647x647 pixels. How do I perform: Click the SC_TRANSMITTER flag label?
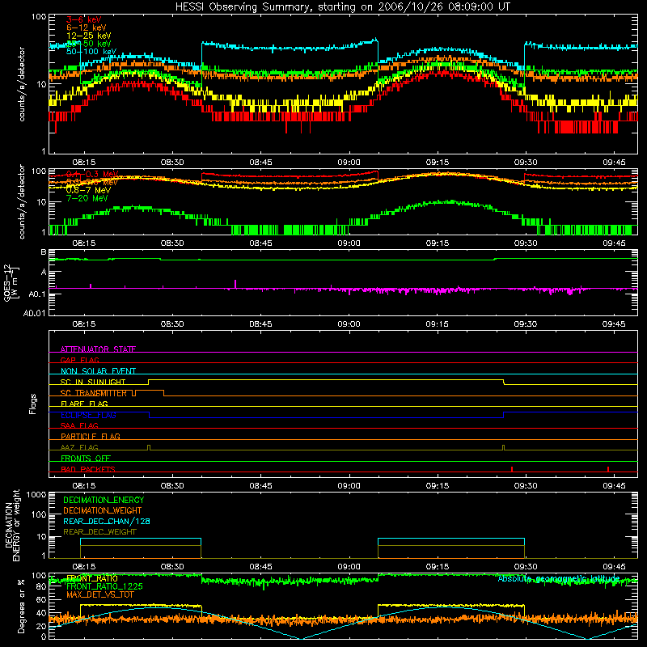[94, 393]
